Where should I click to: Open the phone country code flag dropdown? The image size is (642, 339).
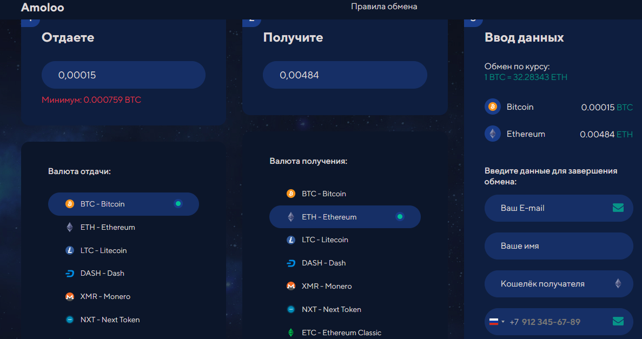pyautogui.click(x=497, y=322)
